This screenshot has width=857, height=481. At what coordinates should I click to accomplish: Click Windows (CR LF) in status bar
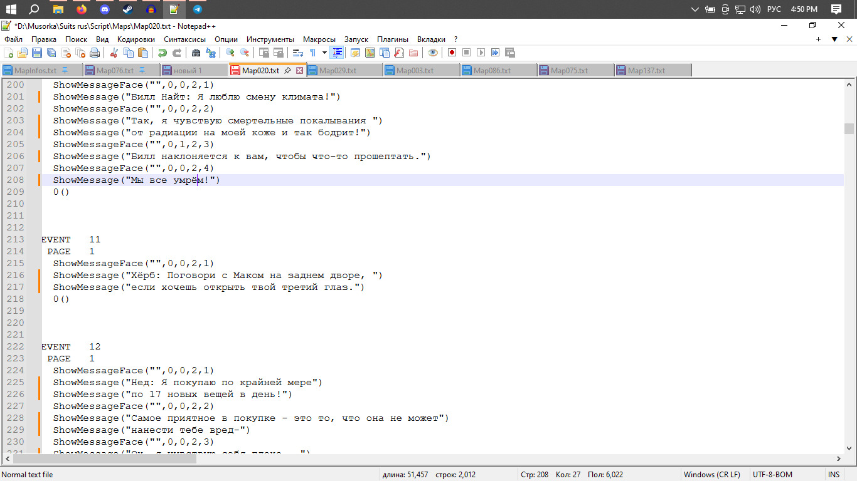click(x=711, y=475)
